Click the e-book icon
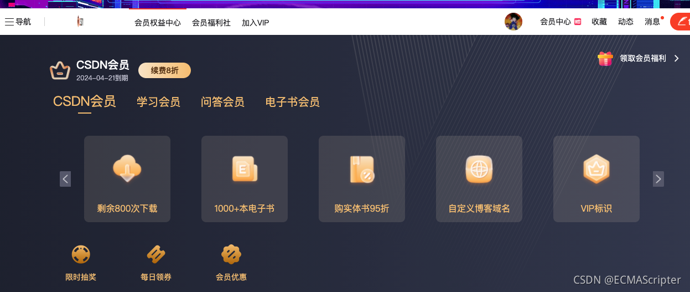The height and width of the screenshot is (292, 690). coord(245,169)
